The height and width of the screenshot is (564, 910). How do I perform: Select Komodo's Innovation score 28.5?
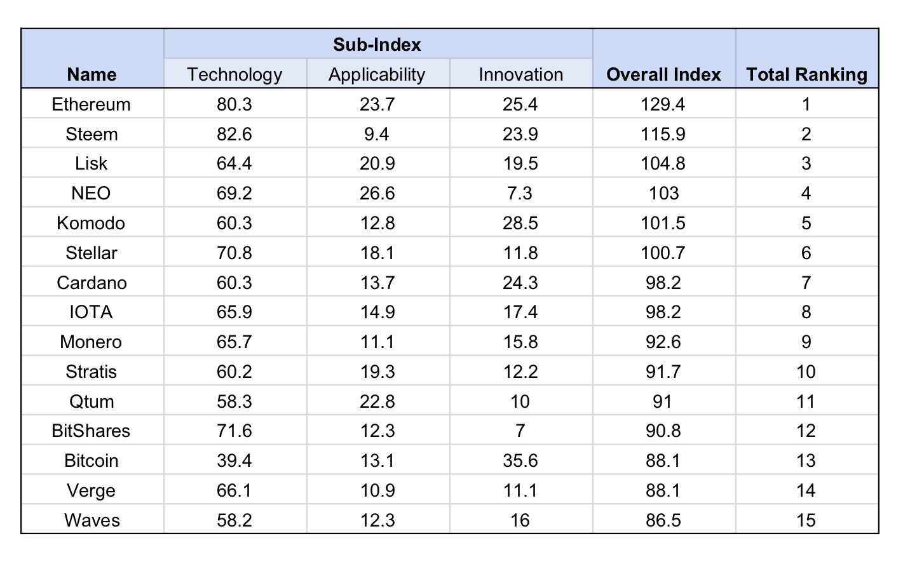coord(520,223)
